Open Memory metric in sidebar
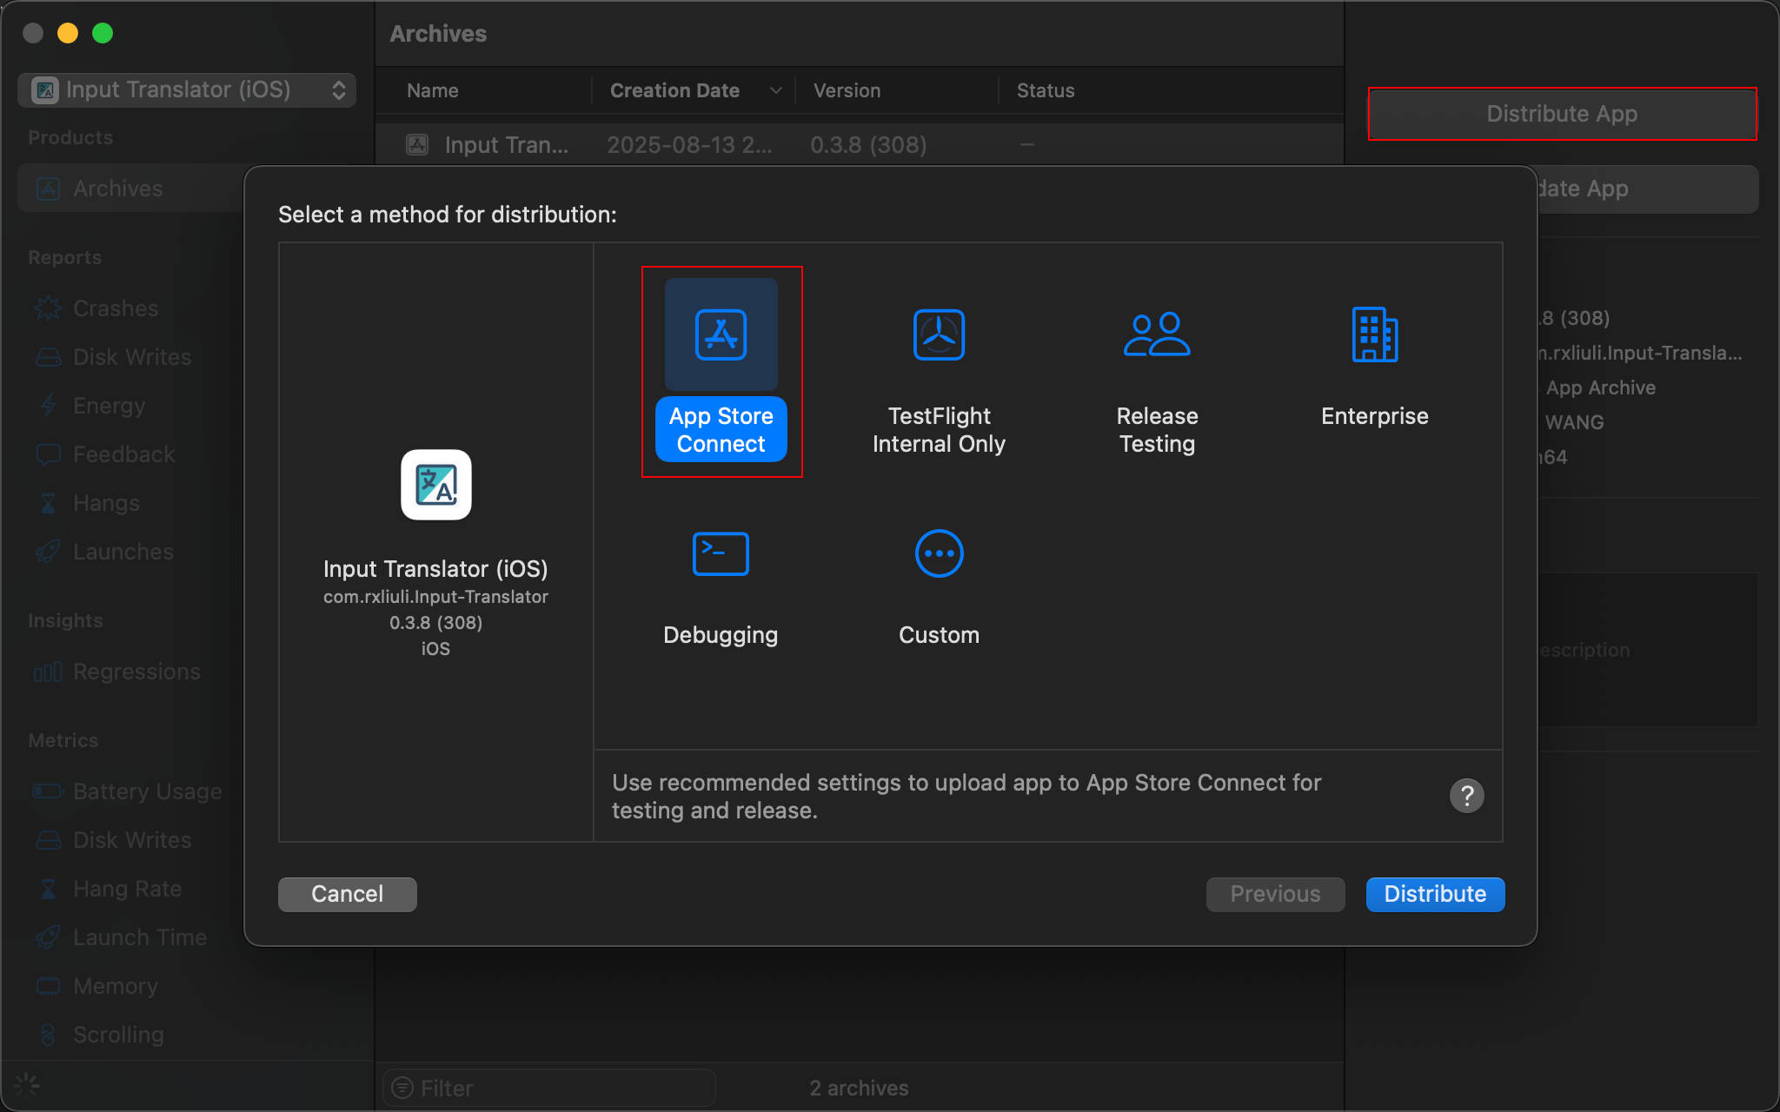1780x1112 pixels. (115, 986)
